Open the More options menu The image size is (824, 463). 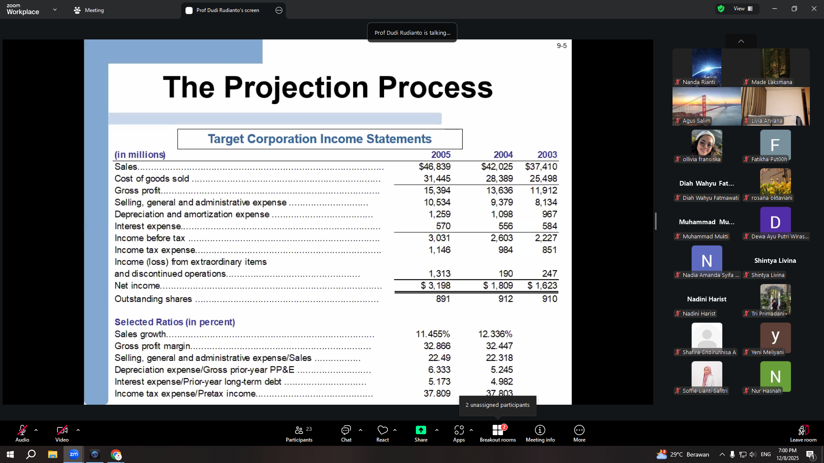point(579,433)
